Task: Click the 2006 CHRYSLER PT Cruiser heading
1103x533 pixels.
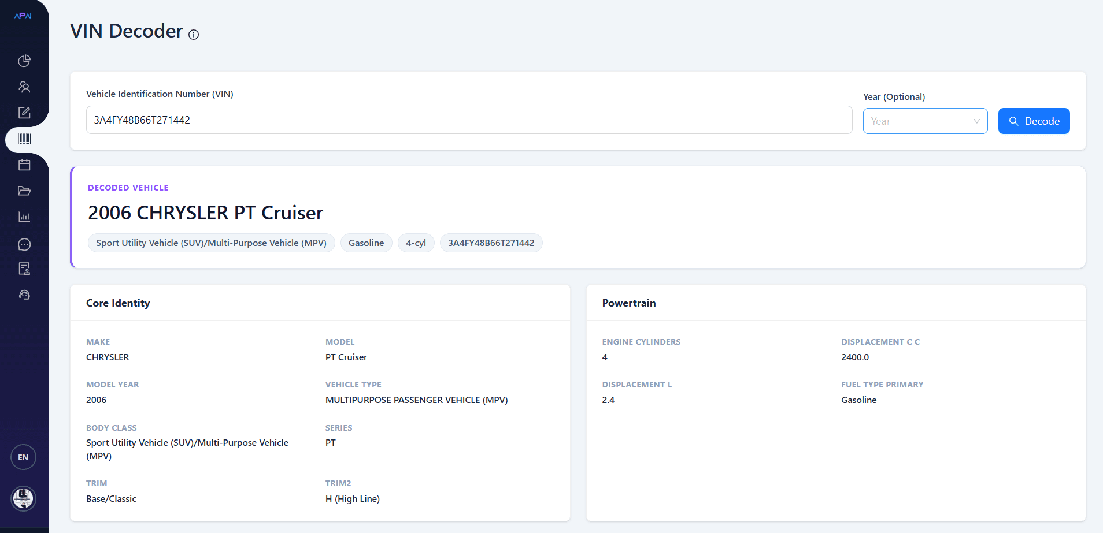Action: coord(205,213)
